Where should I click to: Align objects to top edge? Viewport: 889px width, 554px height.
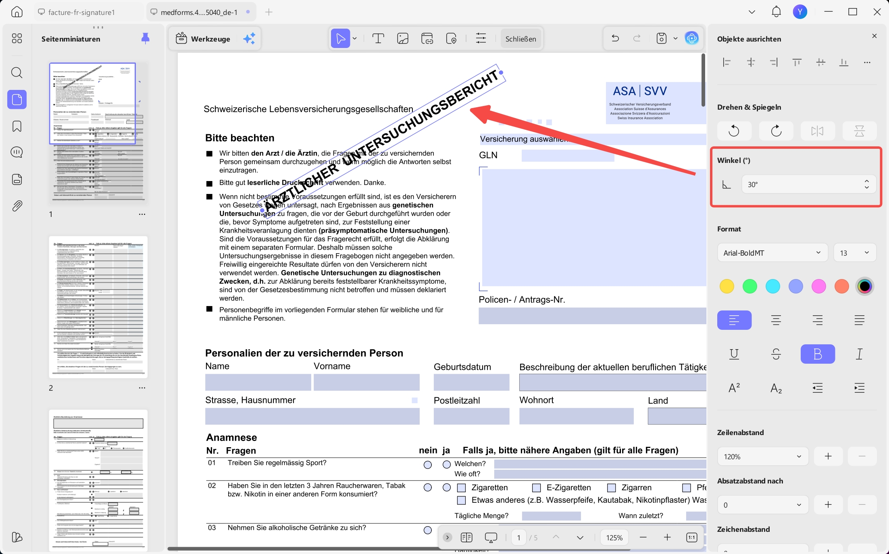797,62
